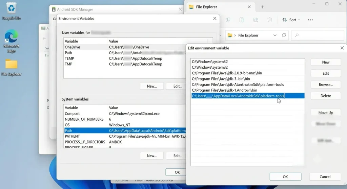
Task: Select the PROCESS_LP_DIRECTORS variable row
Action: point(124,142)
